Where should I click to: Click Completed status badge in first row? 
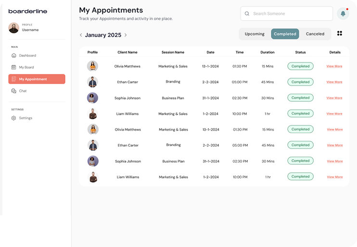(300, 66)
